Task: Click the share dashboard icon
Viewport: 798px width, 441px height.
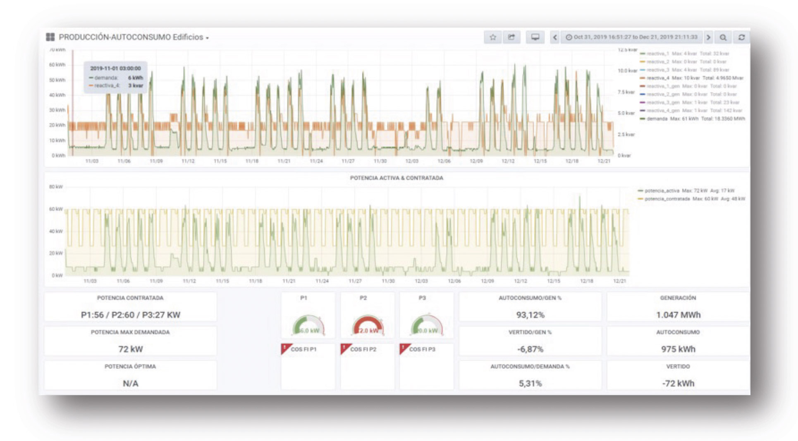Action: pos(511,37)
